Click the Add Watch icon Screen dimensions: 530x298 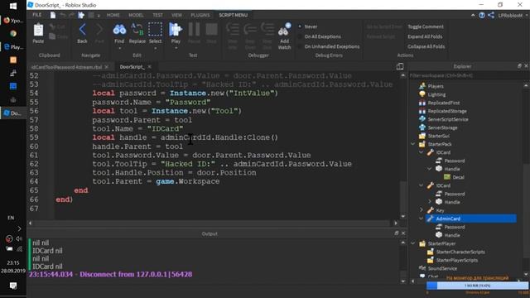[x=284, y=30]
